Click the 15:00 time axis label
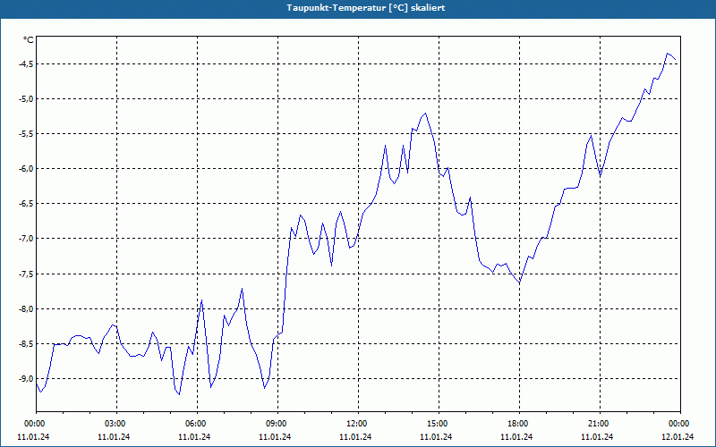This screenshot has height=447, width=716. pos(439,424)
